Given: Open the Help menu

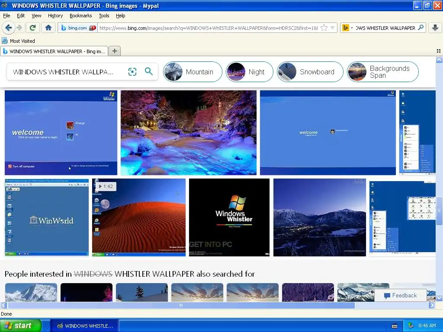Looking at the screenshot, I should point(120,16).
